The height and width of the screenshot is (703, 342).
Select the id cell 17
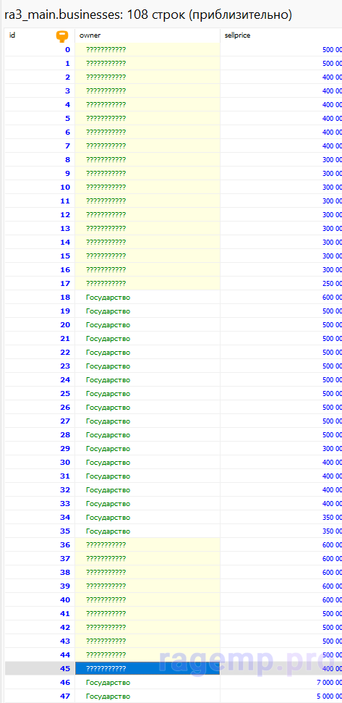(x=40, y=283)
